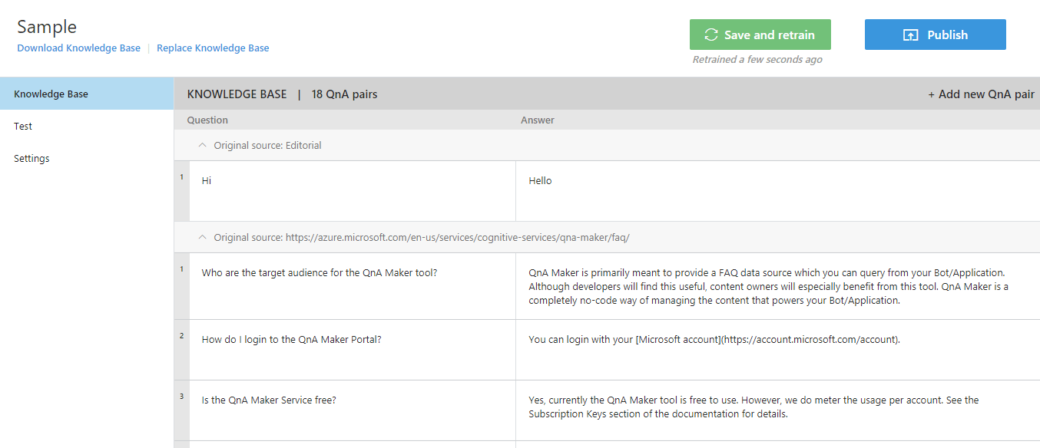Click the refresh icon on Save and retrain
Screen dimensions: 1040x448
[x=710, y=35]
